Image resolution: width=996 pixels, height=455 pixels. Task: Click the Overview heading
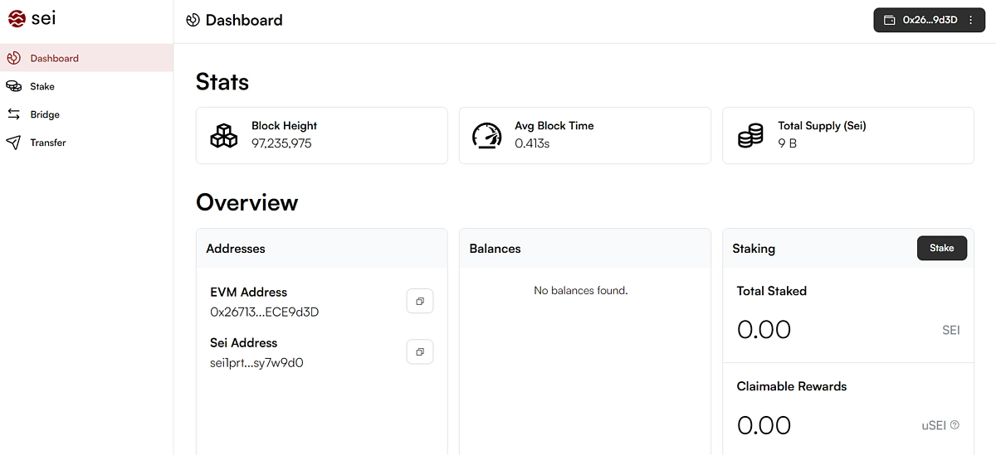pyautogui.click(x=247, y=203)
